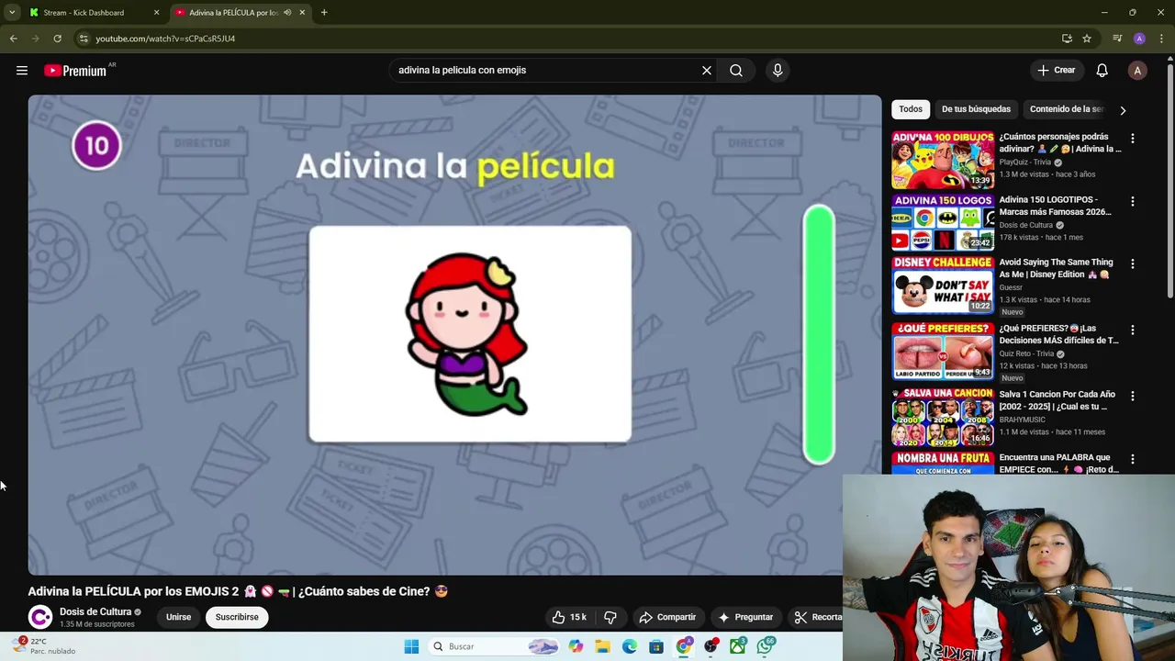The width and height of the screenshot is (1175, 661).
Task: Open Windows Start menu
Action: pos(411,646)
